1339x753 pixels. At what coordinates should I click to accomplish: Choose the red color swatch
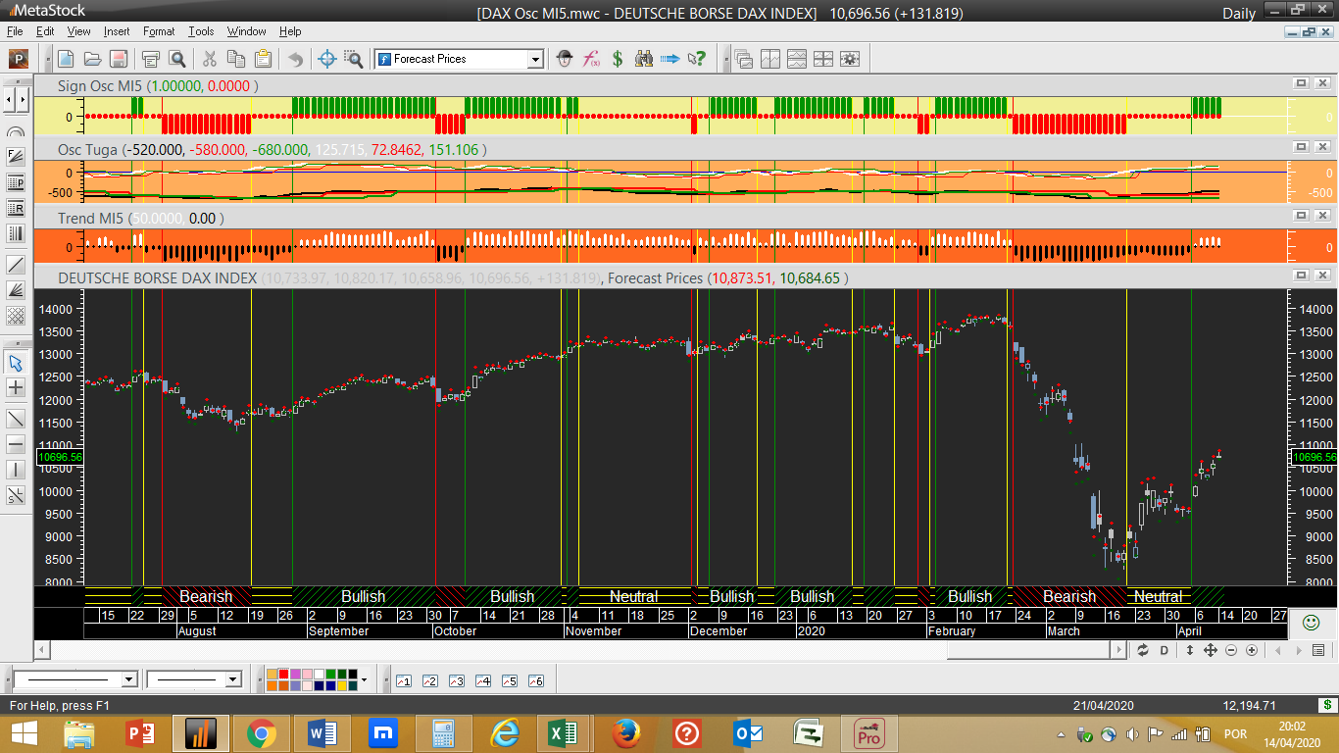click(284, 674)
